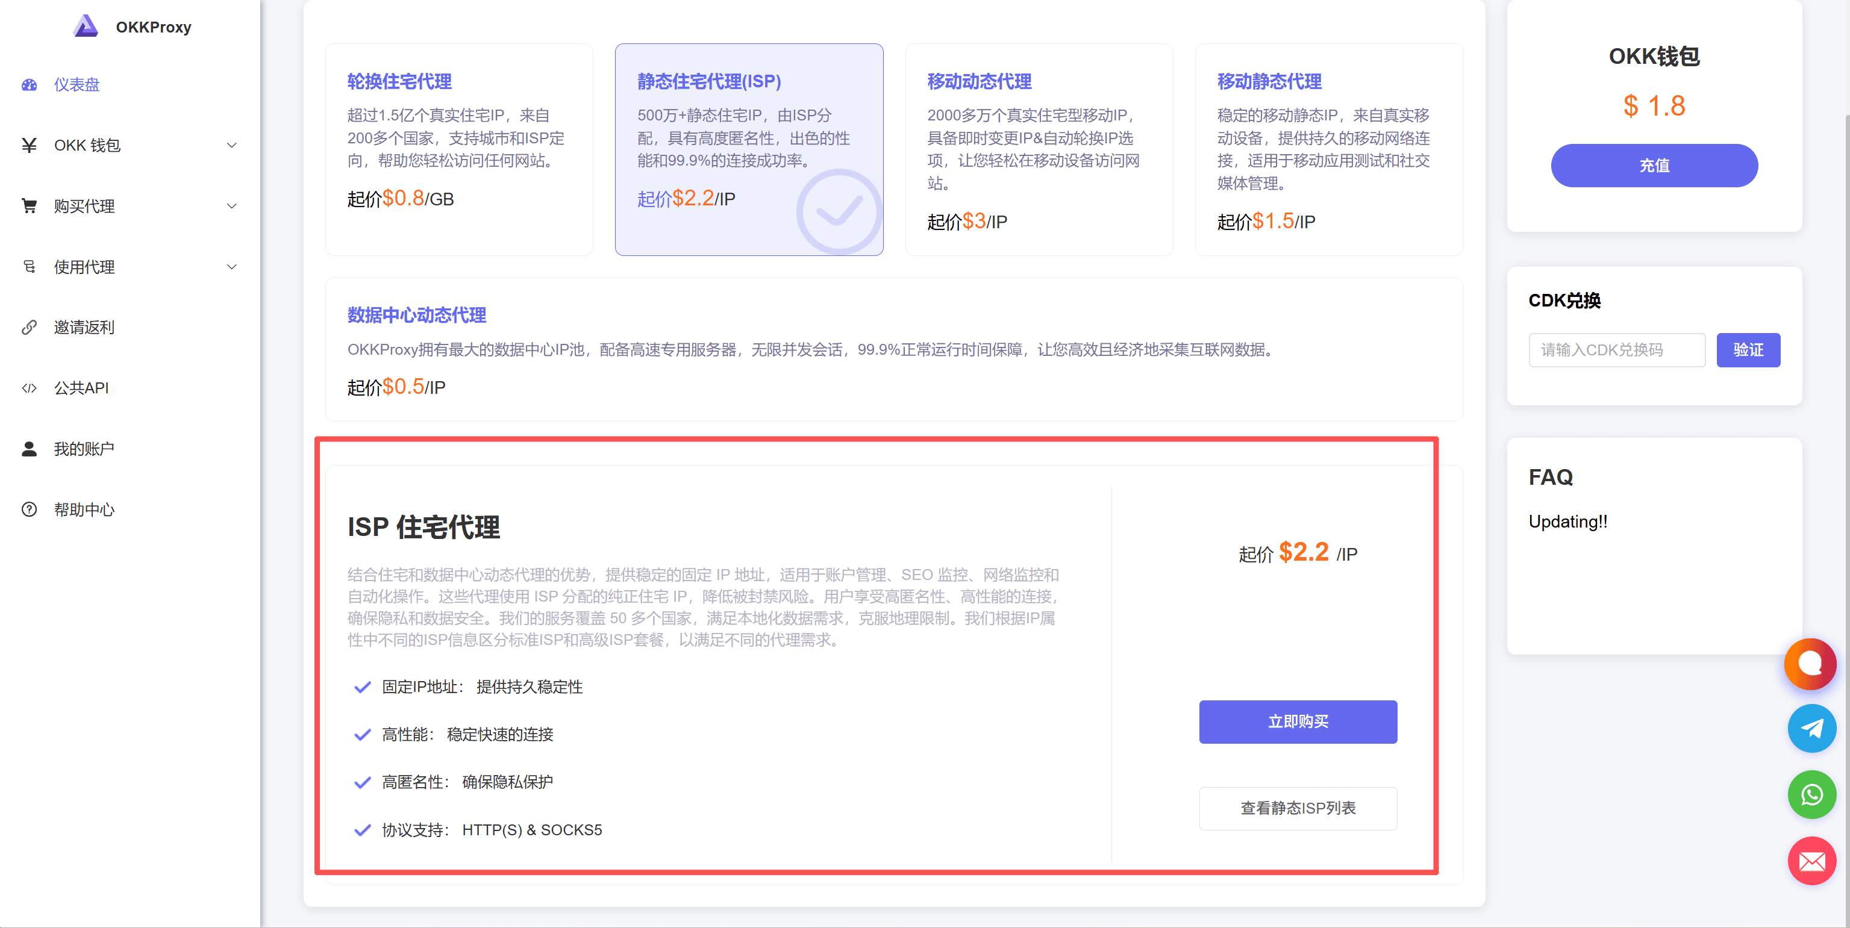Viewport: 1850px width, 928px height.
Task: Click the OKKProxy triangle logo icon
Action: point(86,26)
